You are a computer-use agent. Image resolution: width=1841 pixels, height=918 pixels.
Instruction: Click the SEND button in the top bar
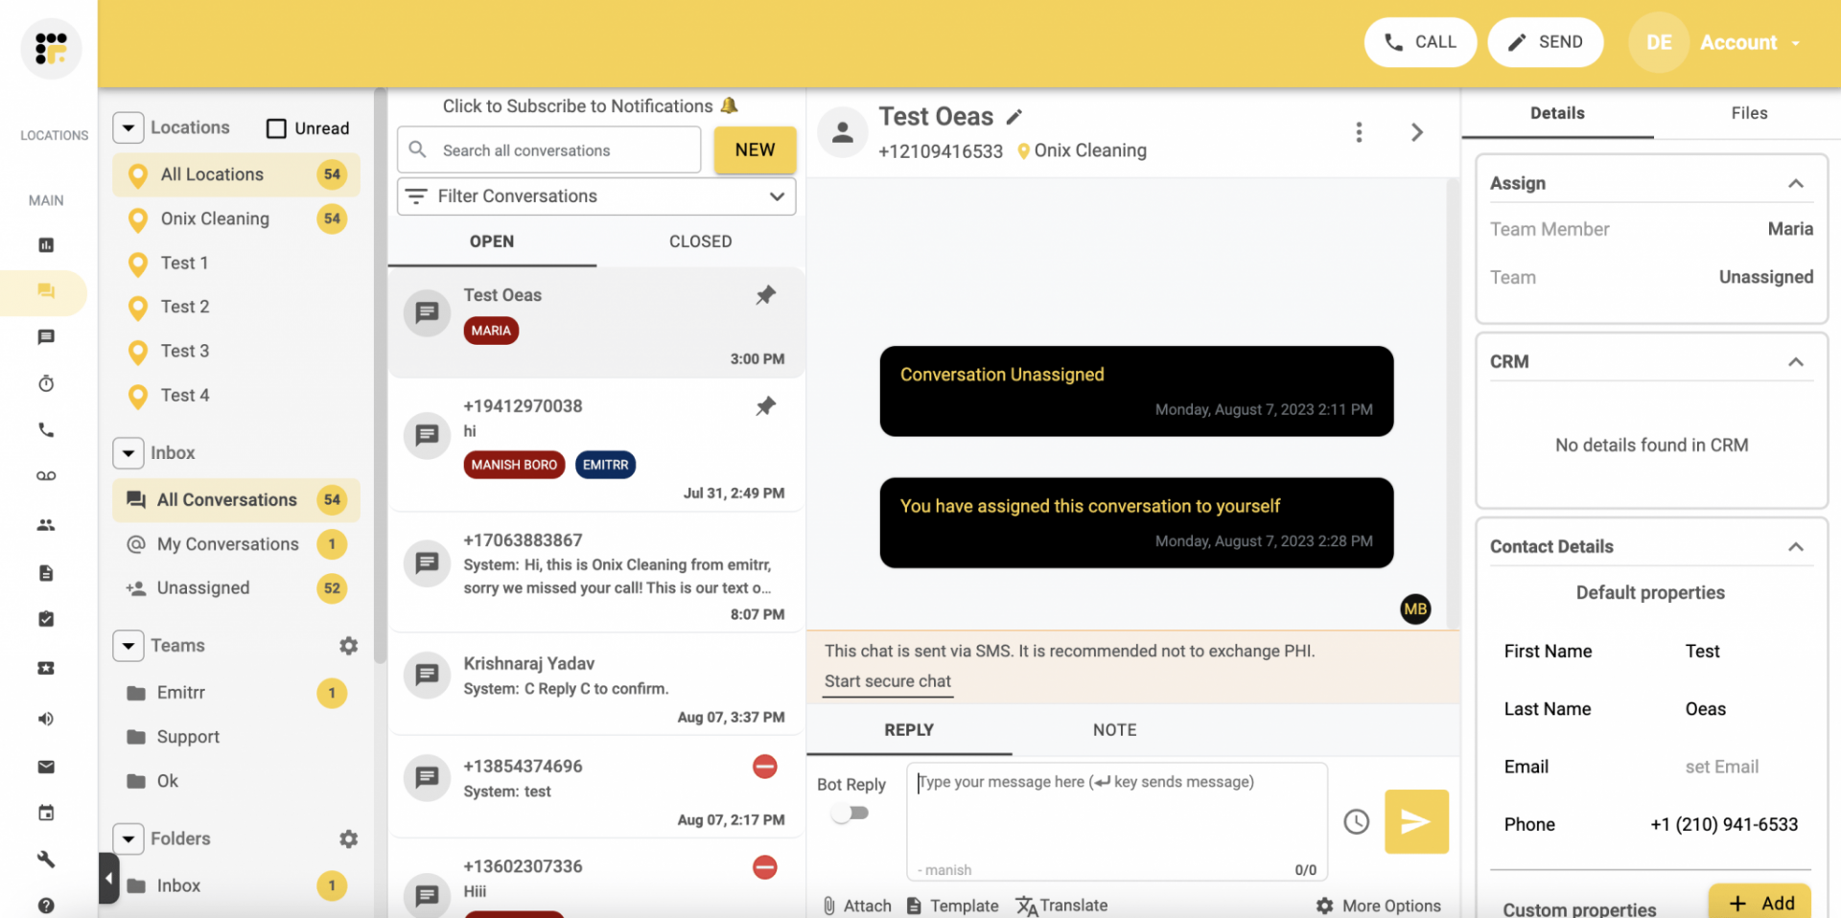tap(1545, 42)
